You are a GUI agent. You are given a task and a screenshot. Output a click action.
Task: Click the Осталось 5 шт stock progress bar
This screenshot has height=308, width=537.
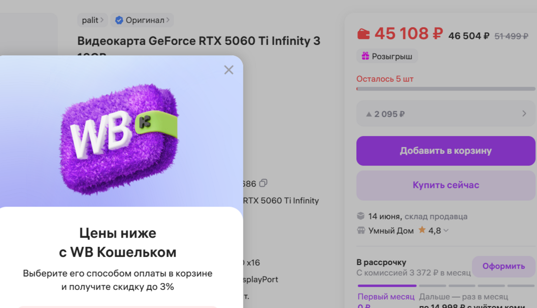(445, 89)
